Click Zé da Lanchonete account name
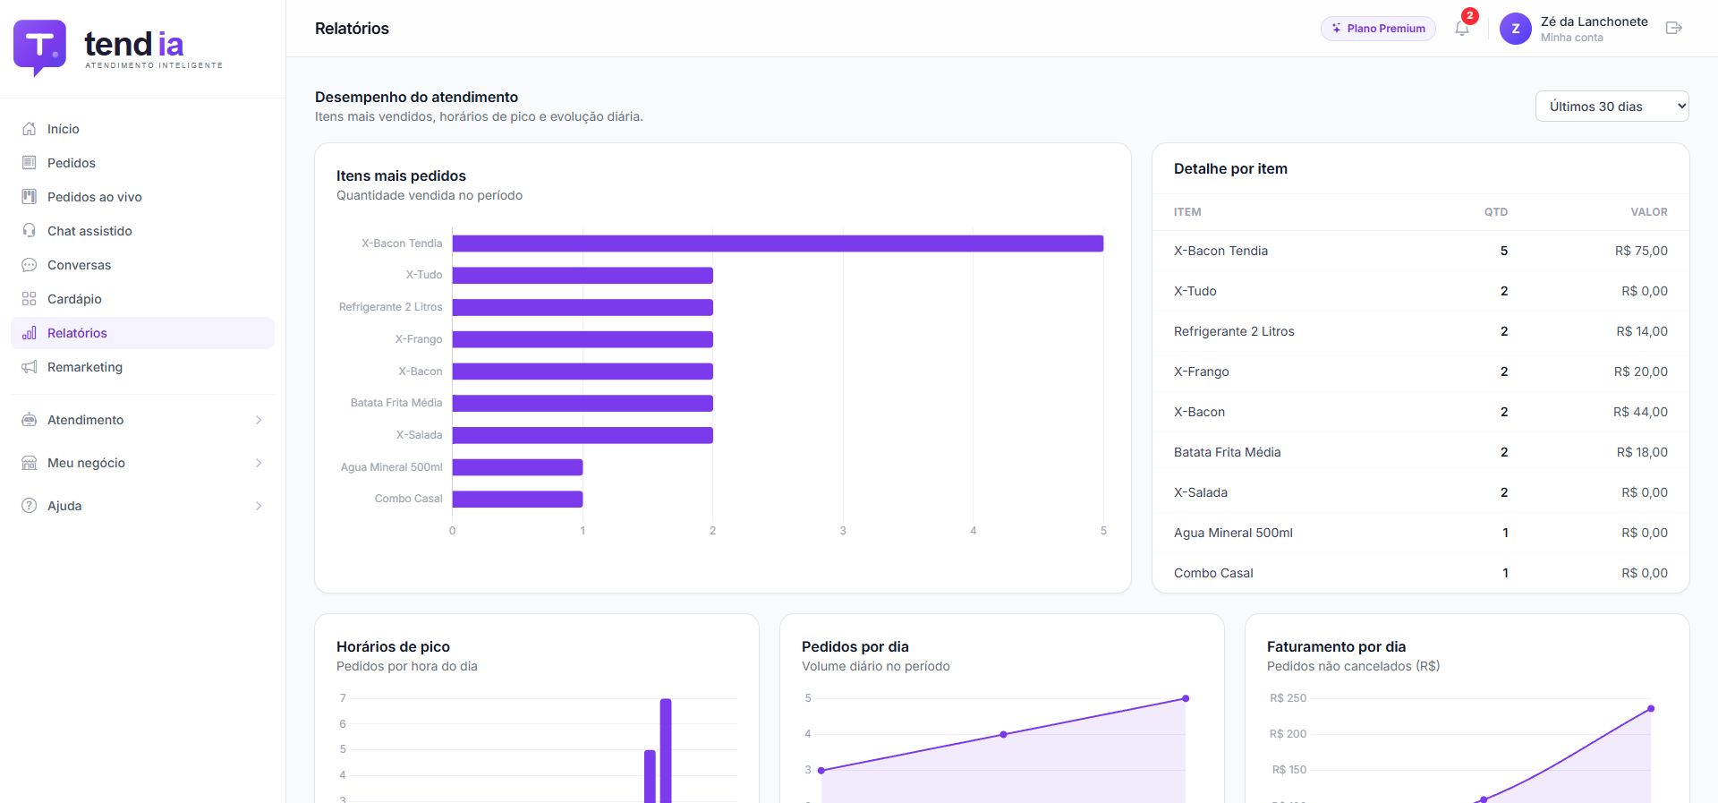The height and width of the screenshot is (803, 1718). pyautogui.click(x=1595, y=21)
